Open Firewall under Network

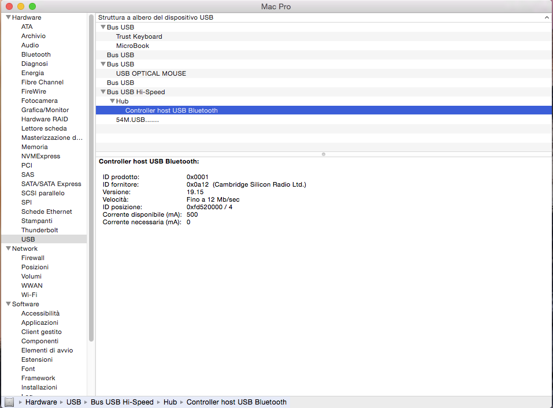click(33, 258)
